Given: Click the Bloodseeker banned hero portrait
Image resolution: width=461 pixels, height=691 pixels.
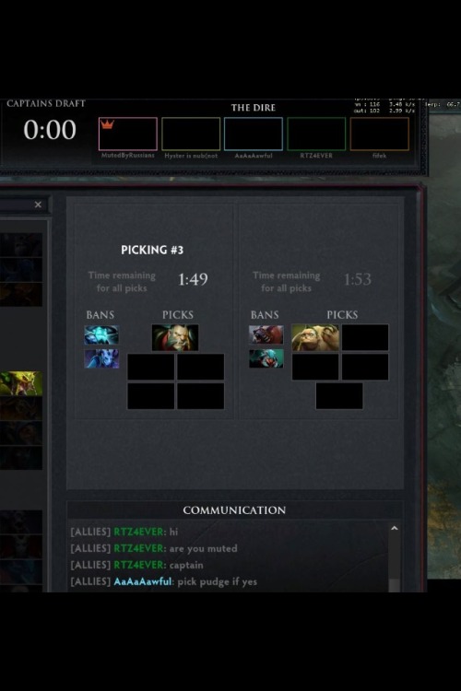Looking at the screenshot, I should tap(266, 335).
